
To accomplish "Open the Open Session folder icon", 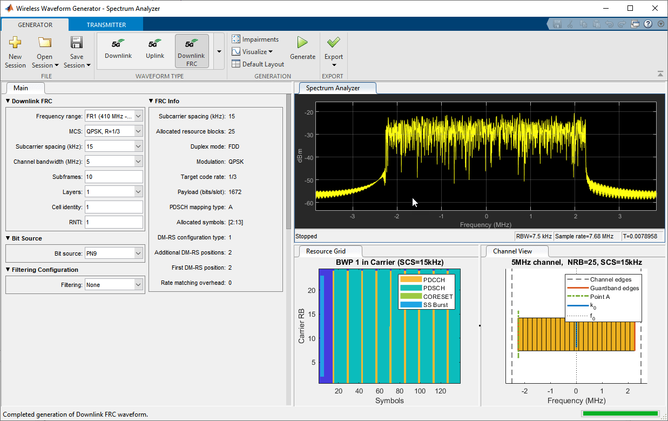I will click(x=45, y=43).
